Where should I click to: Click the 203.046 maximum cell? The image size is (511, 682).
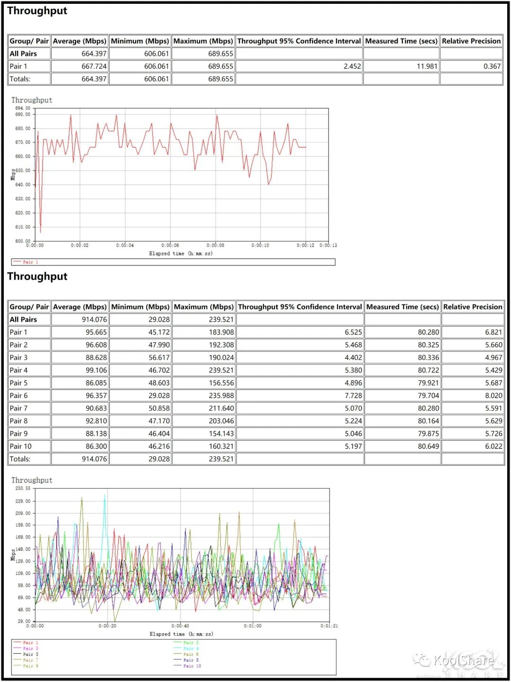click(x=203, y=421)
